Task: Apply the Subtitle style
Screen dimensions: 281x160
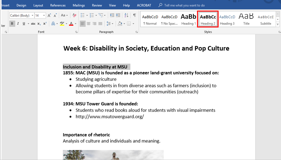Action: click(x=266, y=19)
